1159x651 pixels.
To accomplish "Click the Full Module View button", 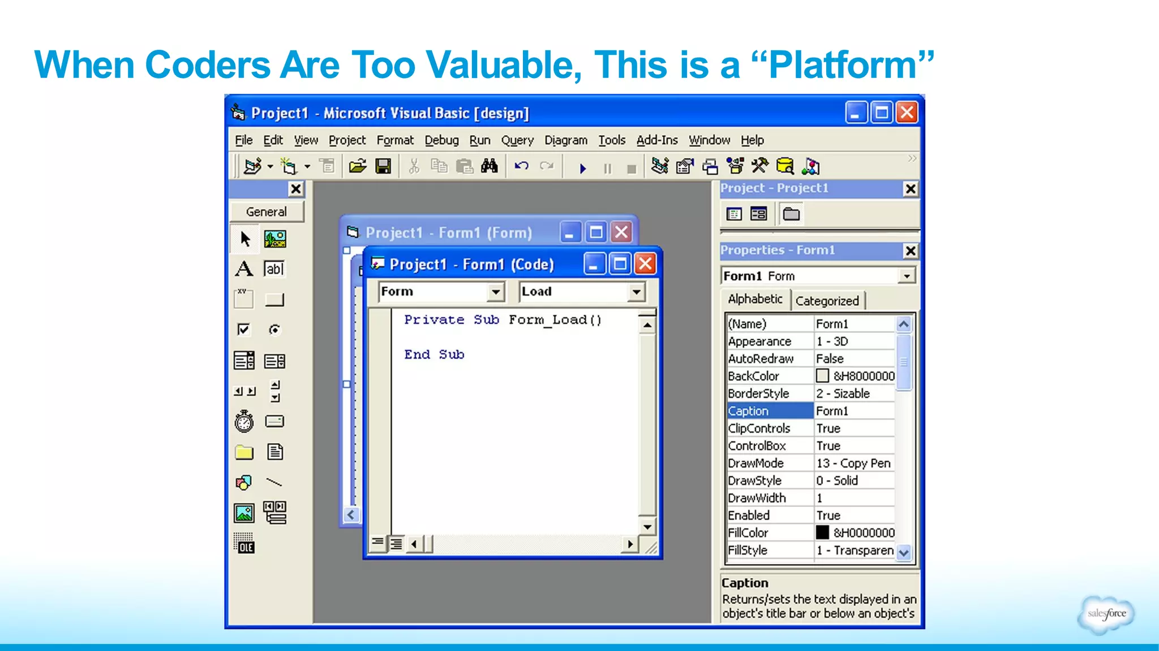I will pos(396,544).
